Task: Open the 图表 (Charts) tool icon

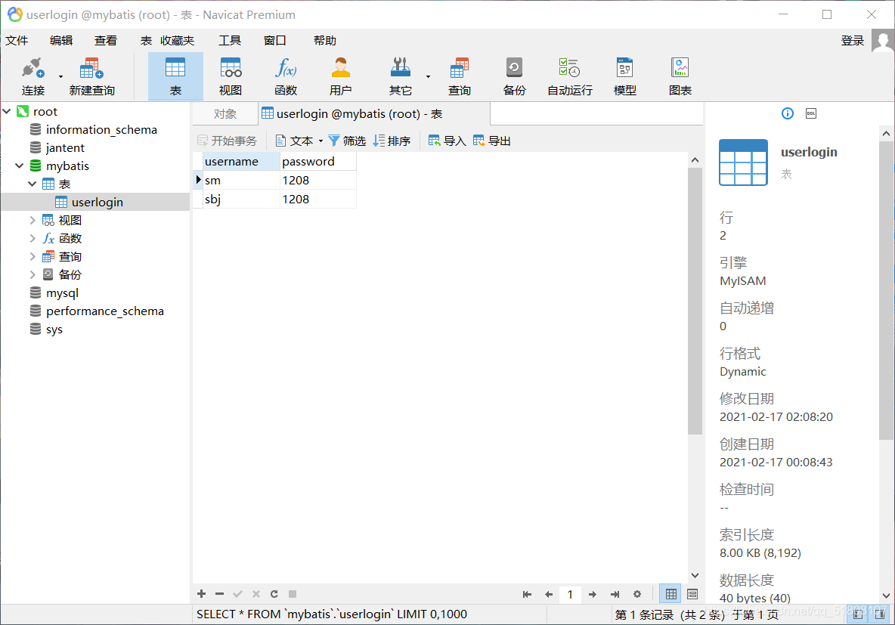Action: click(680, 76)
